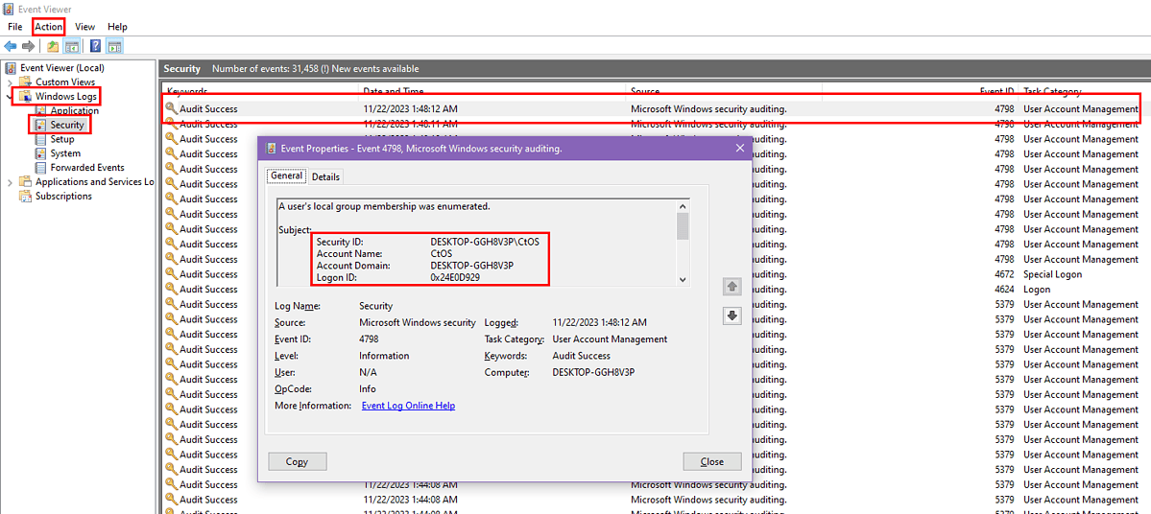Open the Action menu

tap(48, 27)
